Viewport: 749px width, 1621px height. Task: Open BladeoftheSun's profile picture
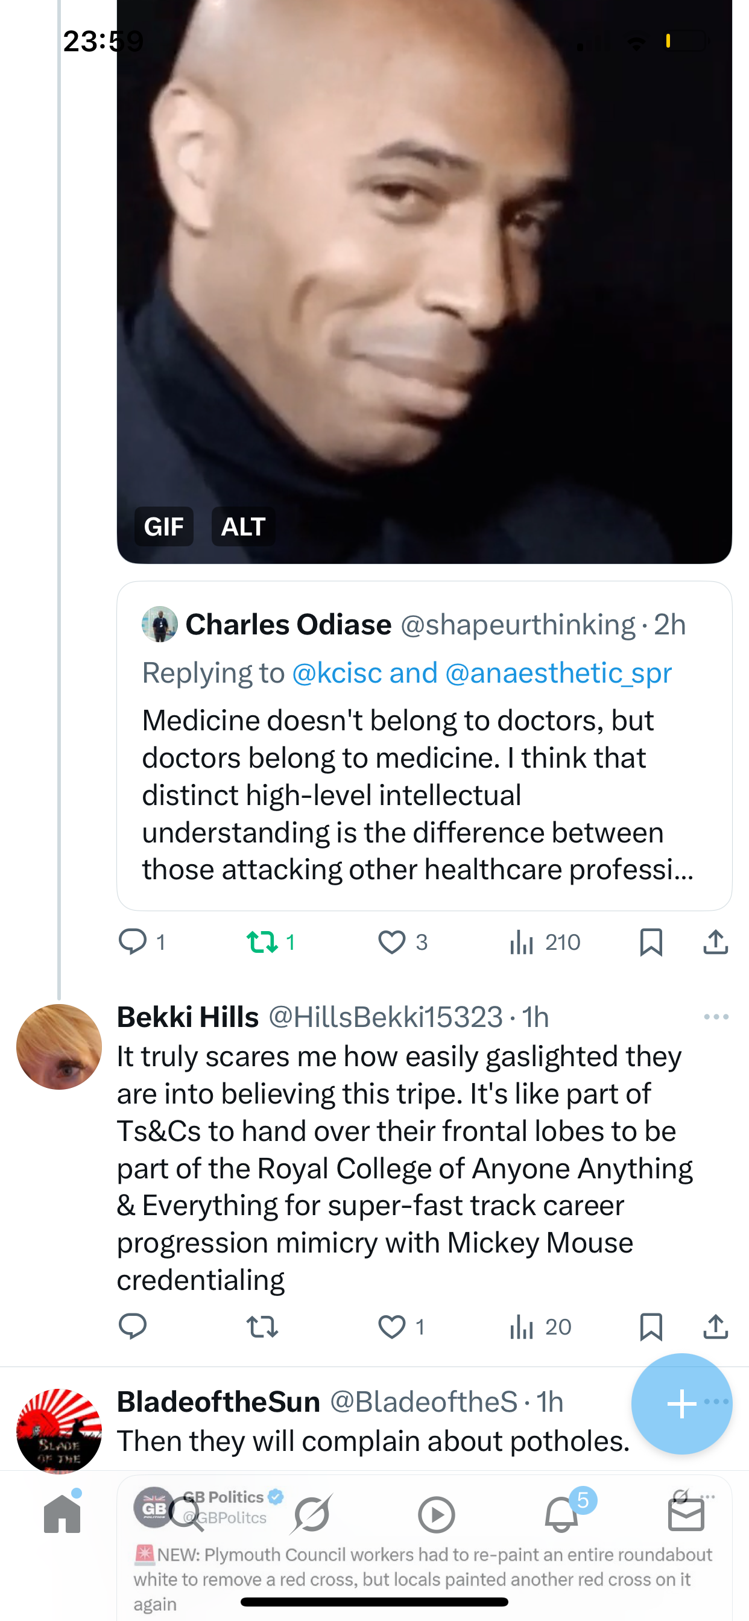click(x=59, y=1430)
